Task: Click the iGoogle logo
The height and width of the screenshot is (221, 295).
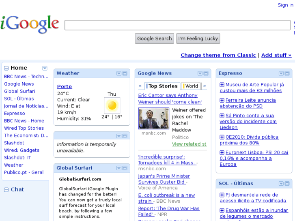Action: [x=30, y=24]
